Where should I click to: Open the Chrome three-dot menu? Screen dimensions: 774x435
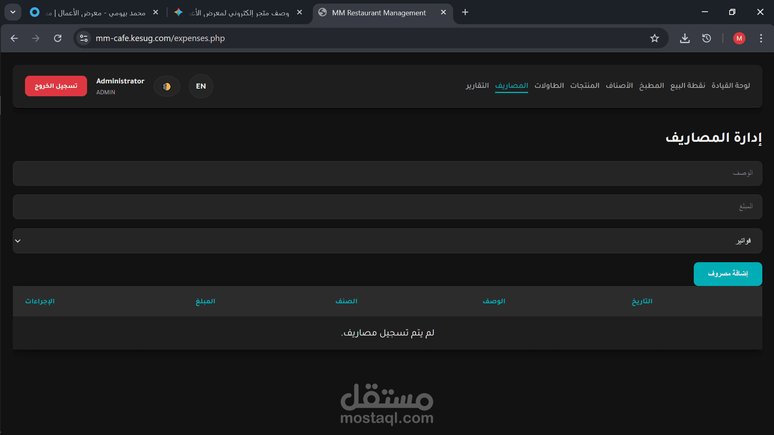point(761,38)
